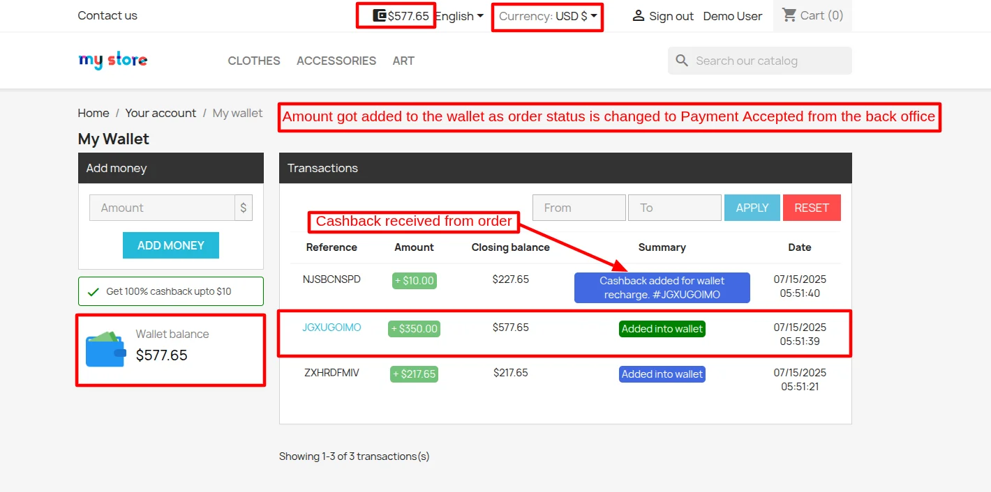Click the search magnifier in the catalog search bar
This screenshot has width=991, height=492.
click(681, 61)
